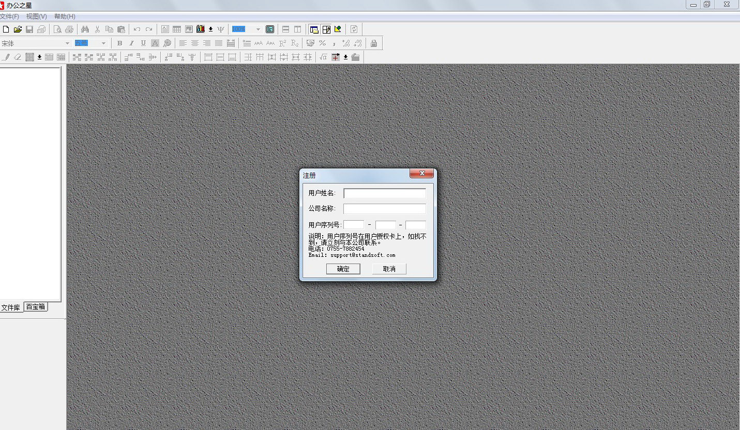The image size is (740, 430).
Task: Expand the arrow next to the shading pattern icon
Action: tap(39, 57)
